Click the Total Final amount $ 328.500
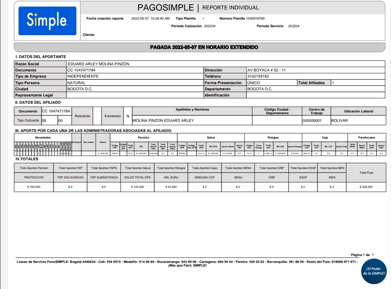The width and height of the screenshot is (391, 289). click(366, 187)
